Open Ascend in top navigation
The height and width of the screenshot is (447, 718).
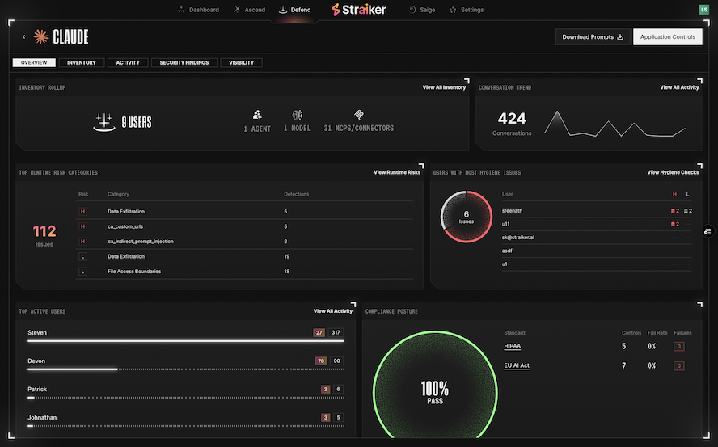249,10
